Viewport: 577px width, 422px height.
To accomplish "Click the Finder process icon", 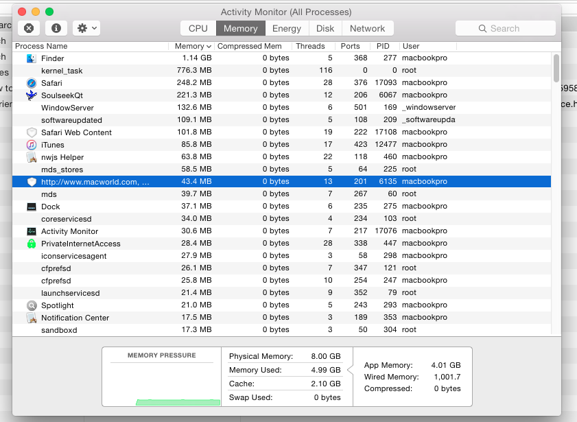I will pos(32,58).
